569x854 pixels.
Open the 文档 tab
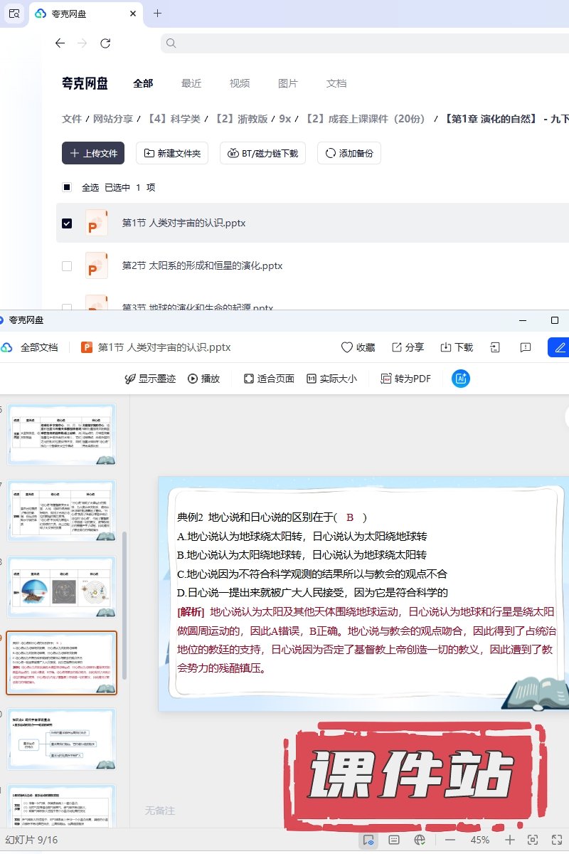pos(336,83)
